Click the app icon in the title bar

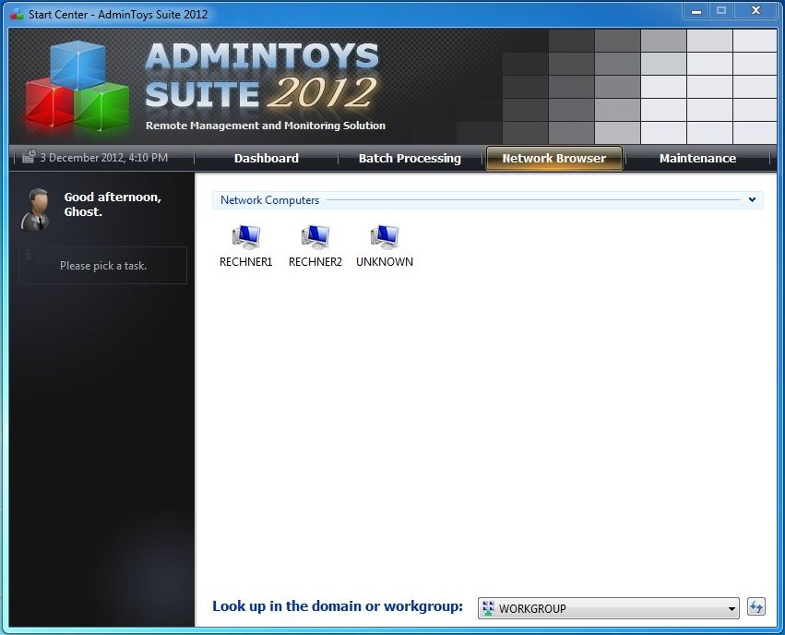tap(17, 14)
